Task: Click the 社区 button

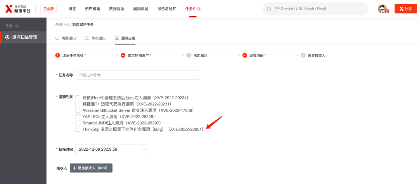Action: coord(406,9)
